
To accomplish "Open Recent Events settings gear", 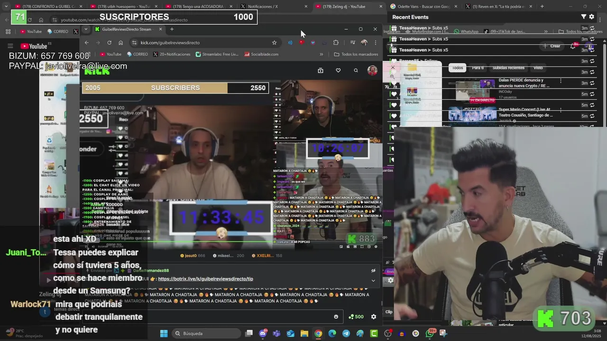I will pos(591,17).
